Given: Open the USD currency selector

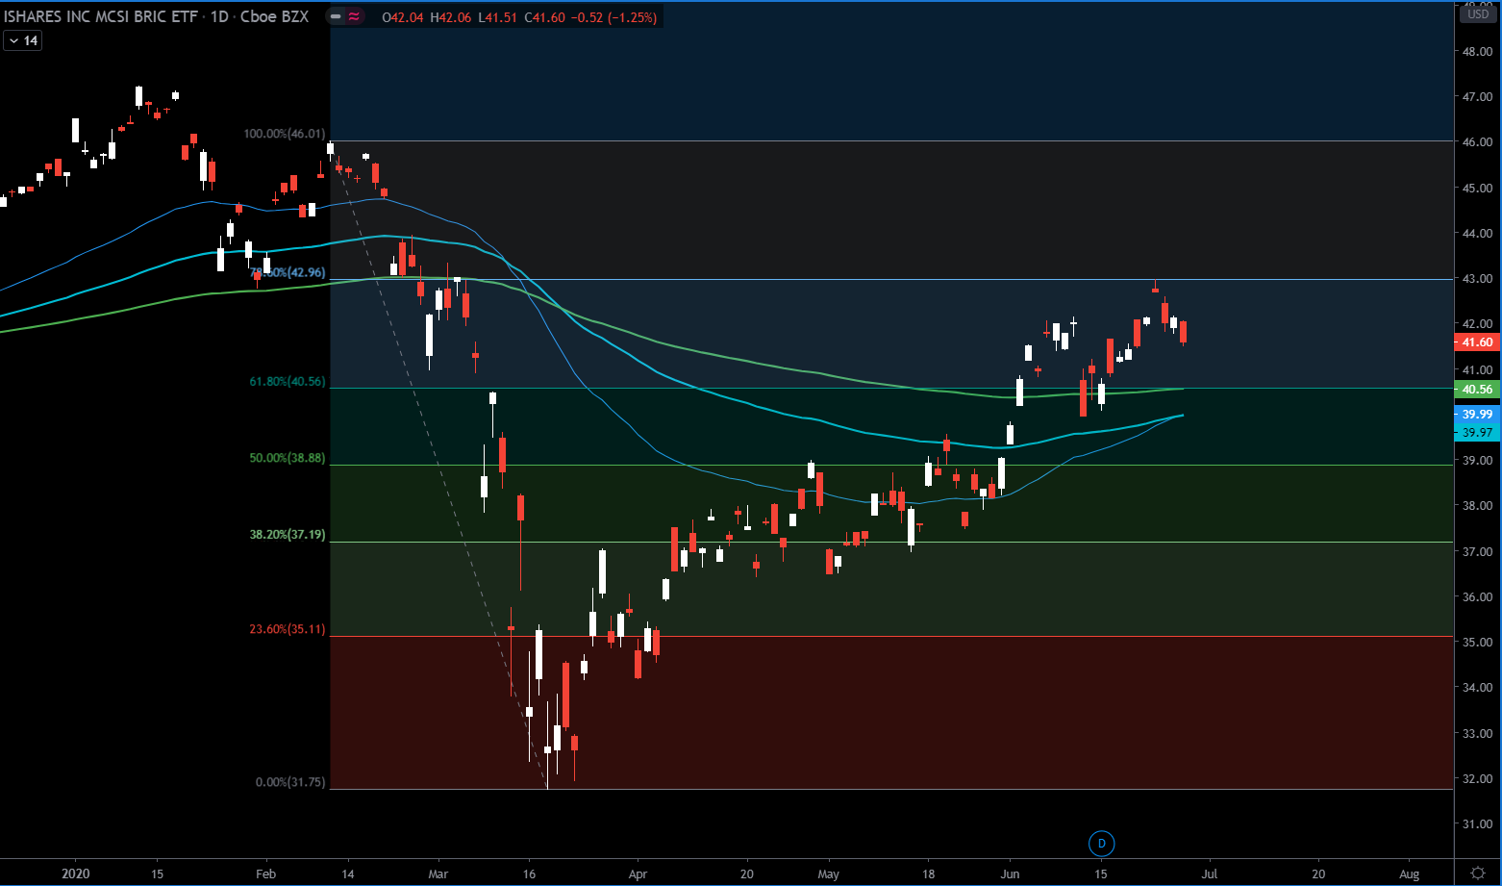Looking at the screenshot, I should tap(1476, 13).
